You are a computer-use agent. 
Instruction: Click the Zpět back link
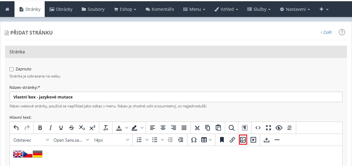[326, 32]
